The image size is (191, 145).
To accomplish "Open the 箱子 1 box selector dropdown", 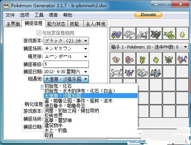I will pos(149,47).
